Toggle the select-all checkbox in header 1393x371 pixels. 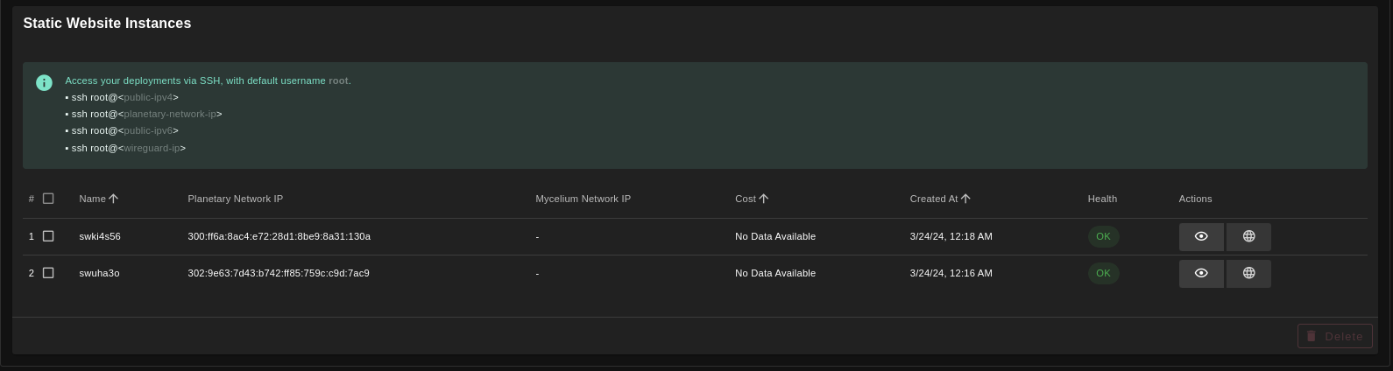pyautogui.click(x=48, y=199)
